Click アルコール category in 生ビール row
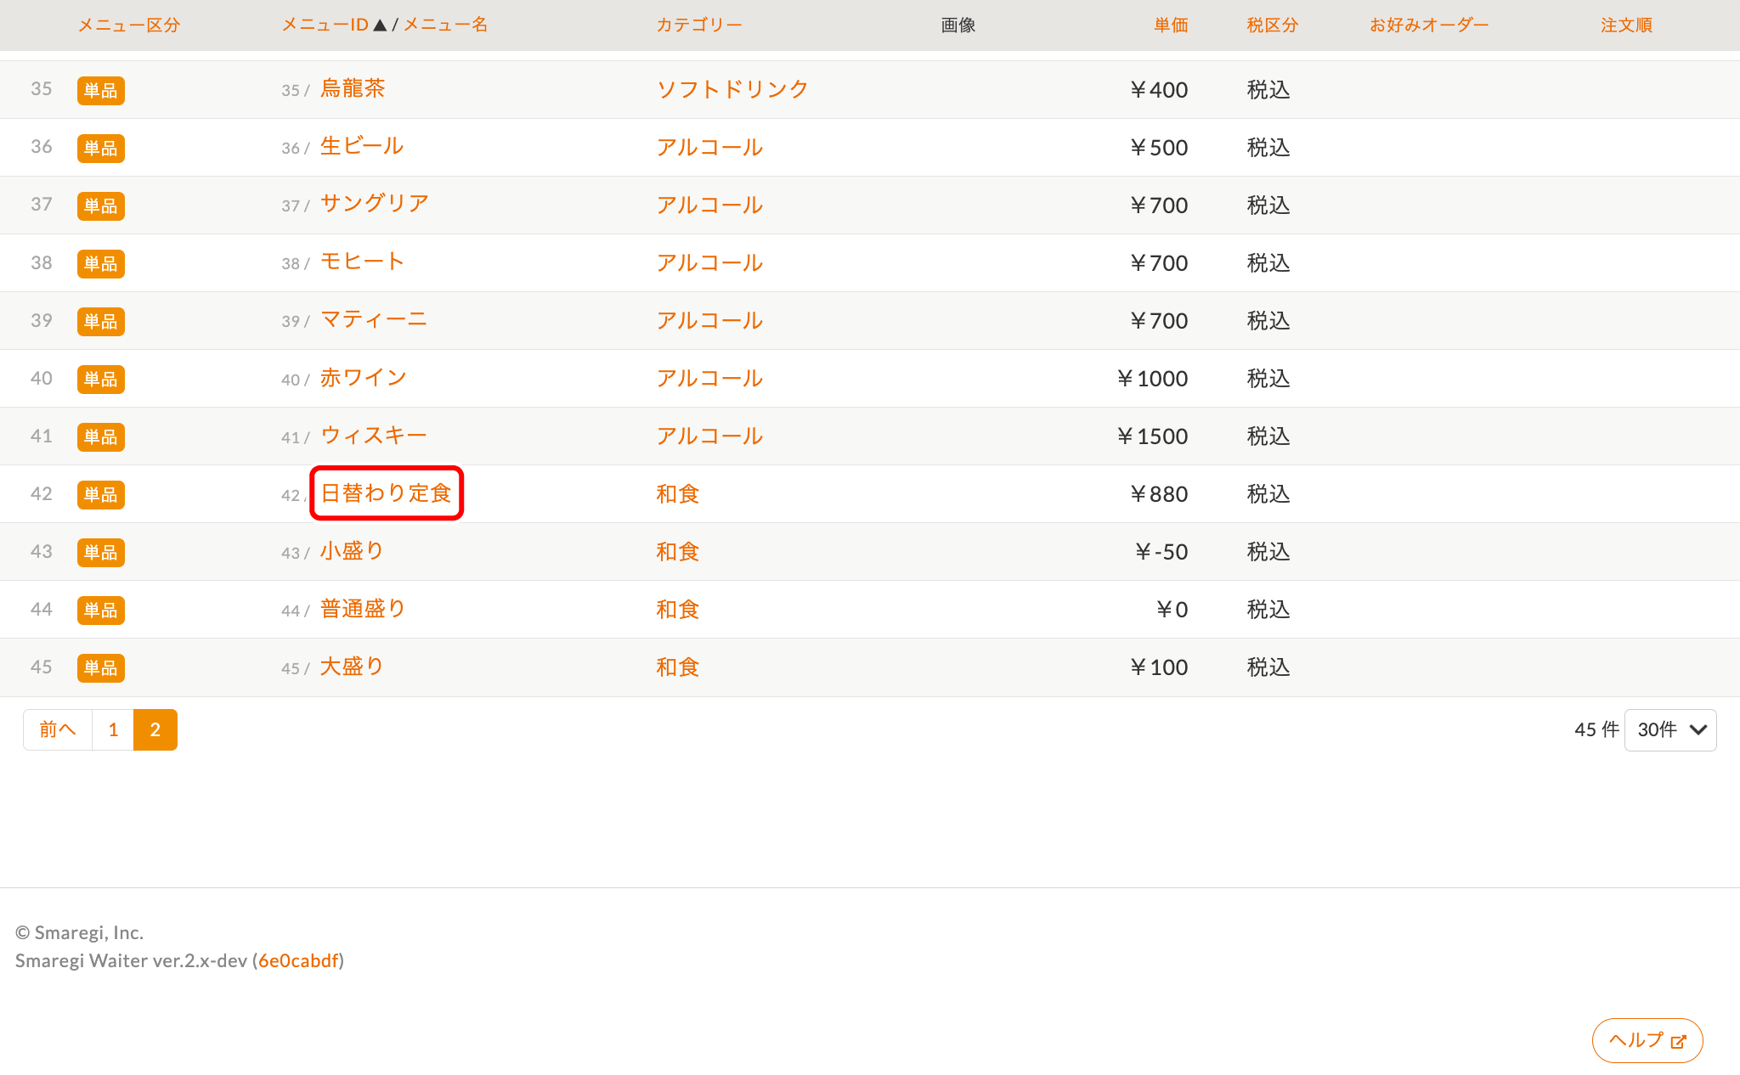Image resolution: width=1740 pixels, height=1075 pixels. click(x=709, y=147)
